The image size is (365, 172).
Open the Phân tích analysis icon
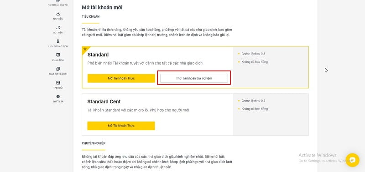(58, 55)
